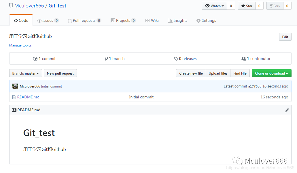Click the New pull request button
The height and width of the screenshot is (173, 297).
click(x=60, y=73)
